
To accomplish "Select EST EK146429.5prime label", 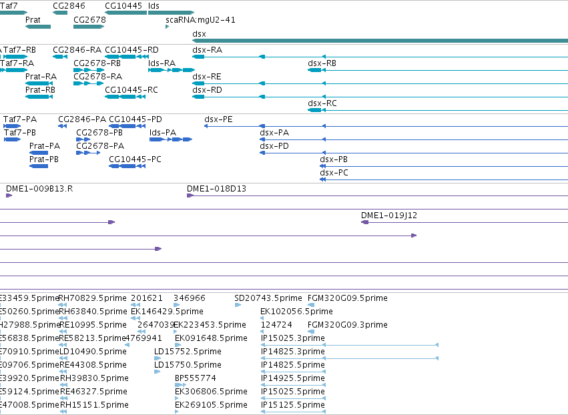I will coord(167,312).
